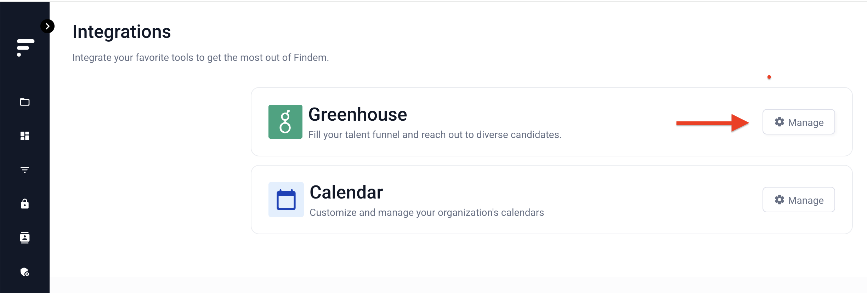Open the contacts badge icon in the sidebar

pos(25,238)
